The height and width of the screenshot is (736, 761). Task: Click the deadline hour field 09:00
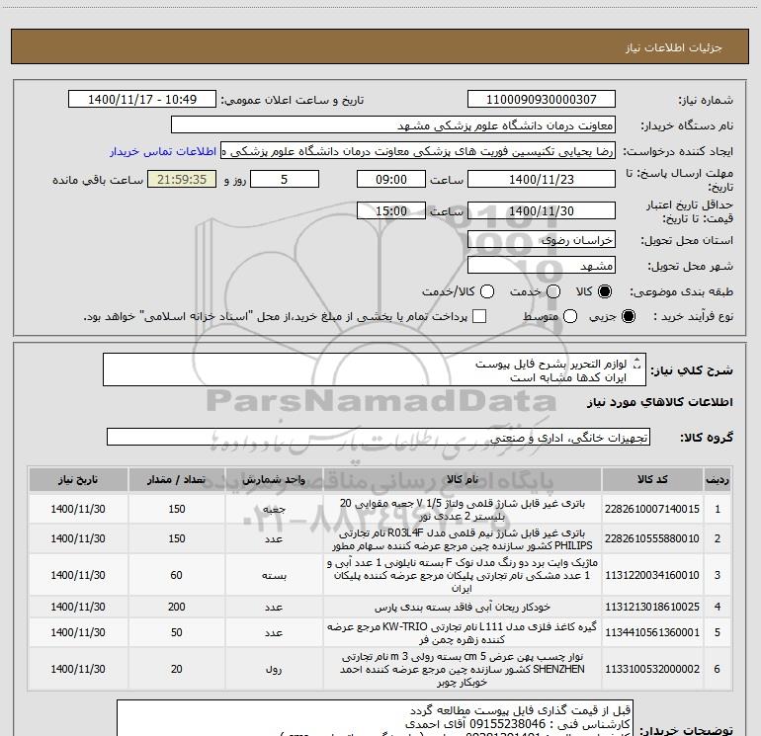(x=391, y=179)
